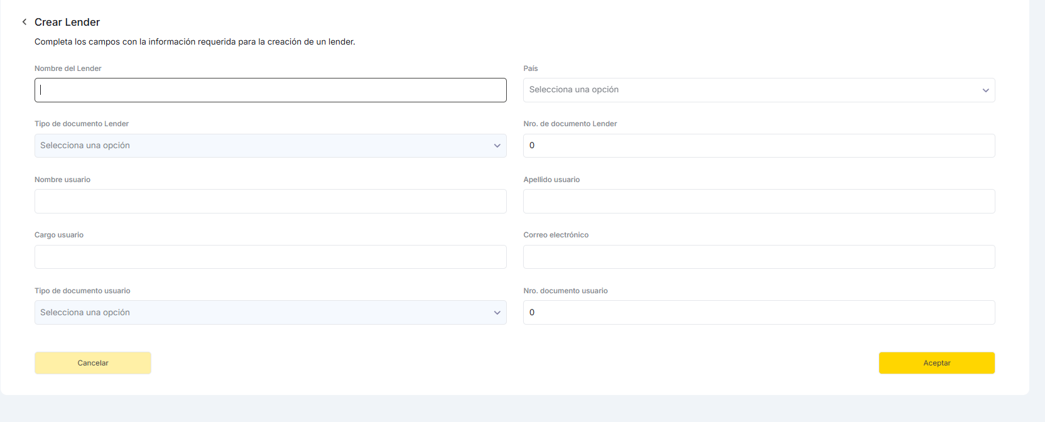Screen dimensions: 1045x422
Task: Click the Nro. de documento Lender input
Action: 759,146
